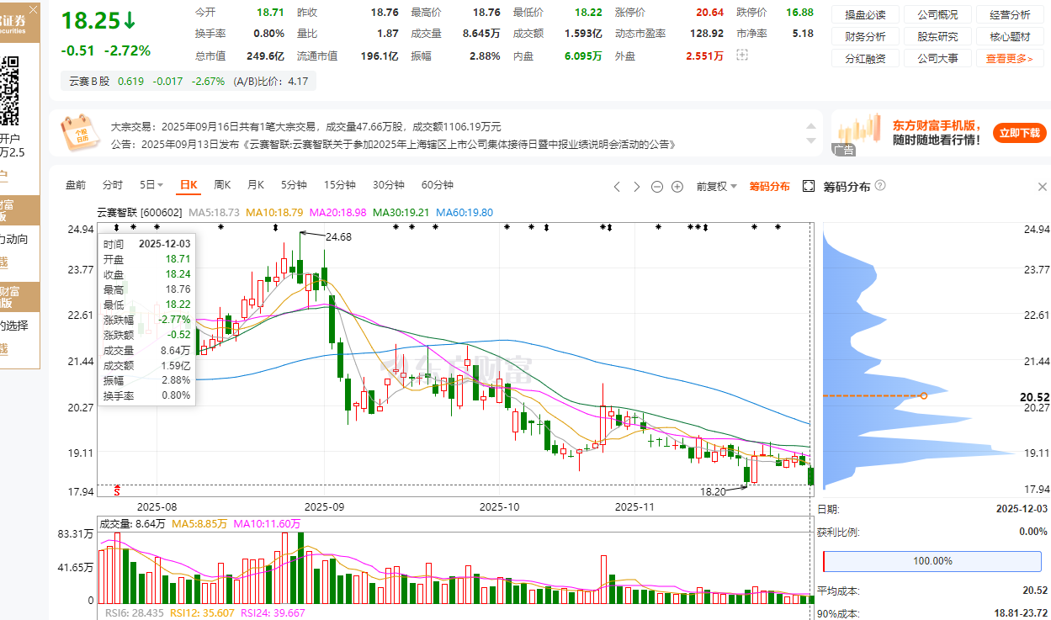The image size is (1051, 620).
Task: Click the 动态市盈率 128.92 value
Action: point(706,34)
